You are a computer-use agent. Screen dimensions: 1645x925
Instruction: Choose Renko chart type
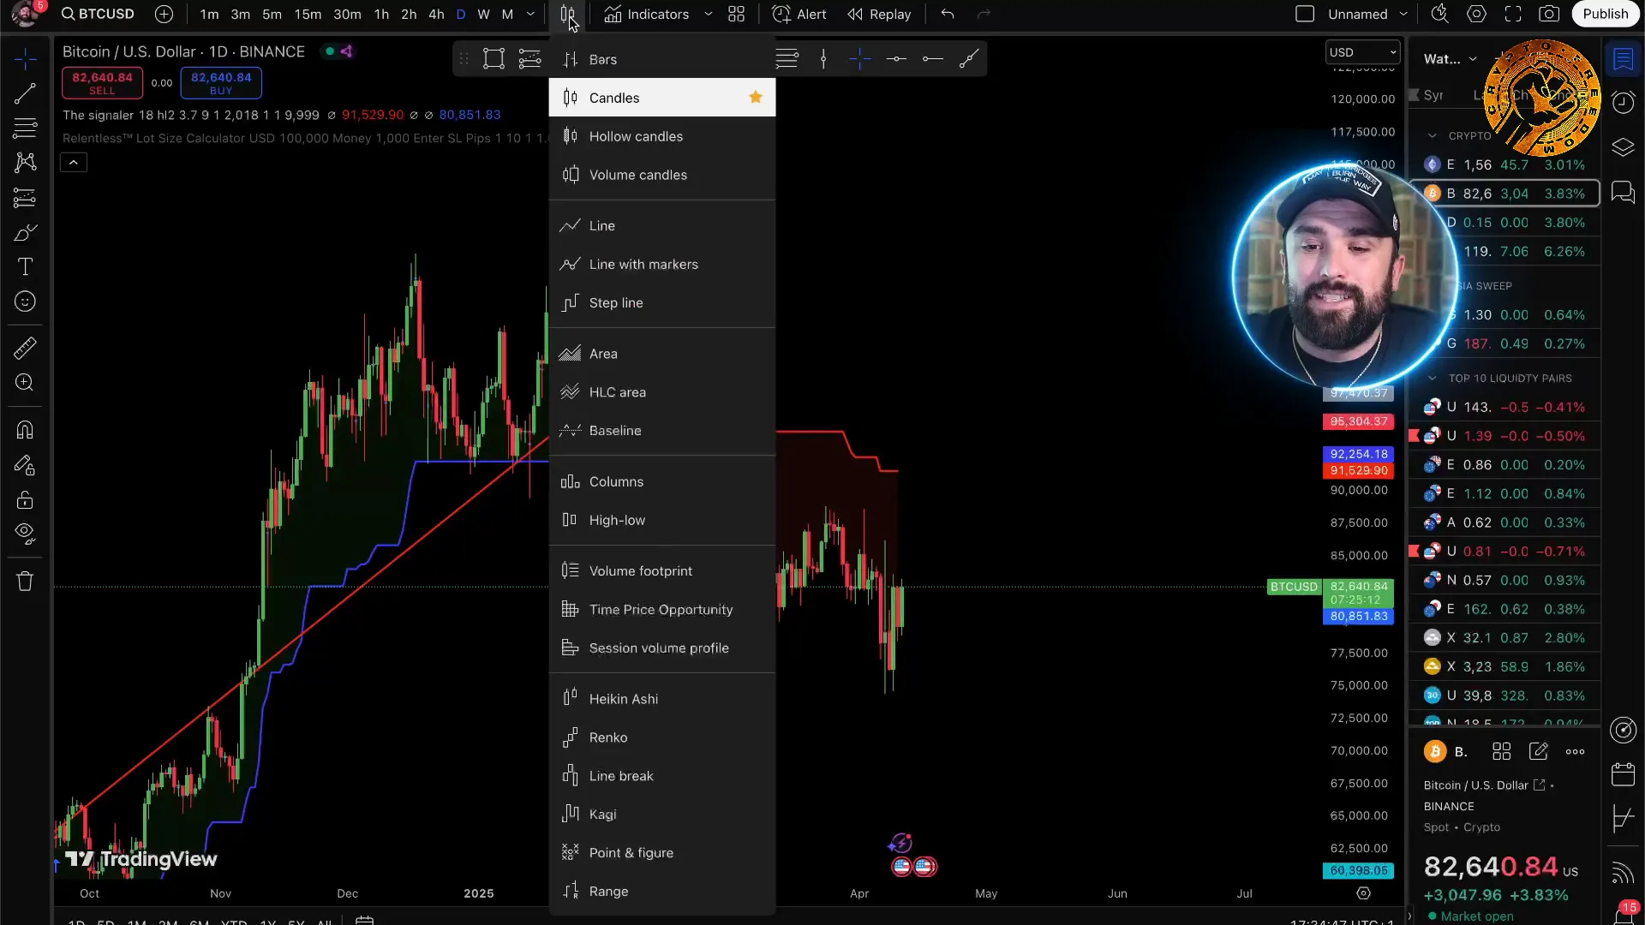click(x=661, y=737)
